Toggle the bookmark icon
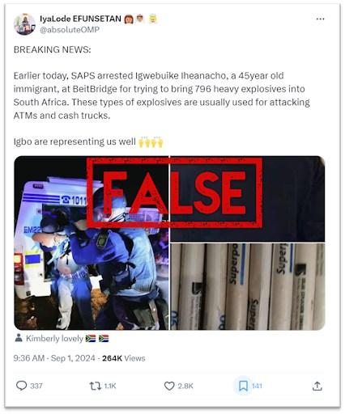 point(243,386)
